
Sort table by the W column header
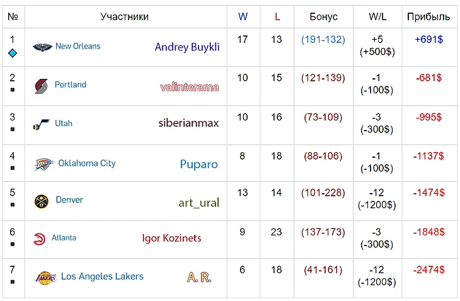tap(243, 17)
